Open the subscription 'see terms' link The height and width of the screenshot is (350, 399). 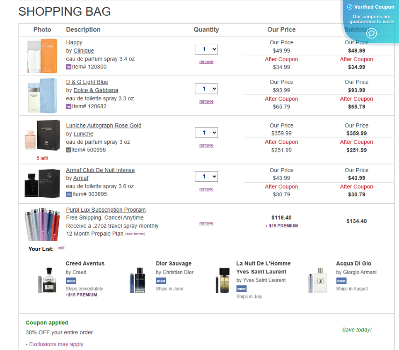pyautogui.click(x=135, y=234)
